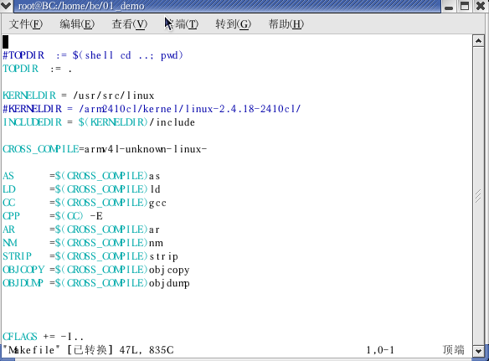Image resolution: width=489 pixels, height=361 pixels.
Task: Open the 文件(F) menu
Action: 26,24
